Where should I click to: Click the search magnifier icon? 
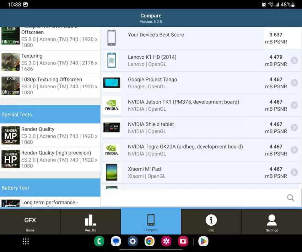coord(290,198)
